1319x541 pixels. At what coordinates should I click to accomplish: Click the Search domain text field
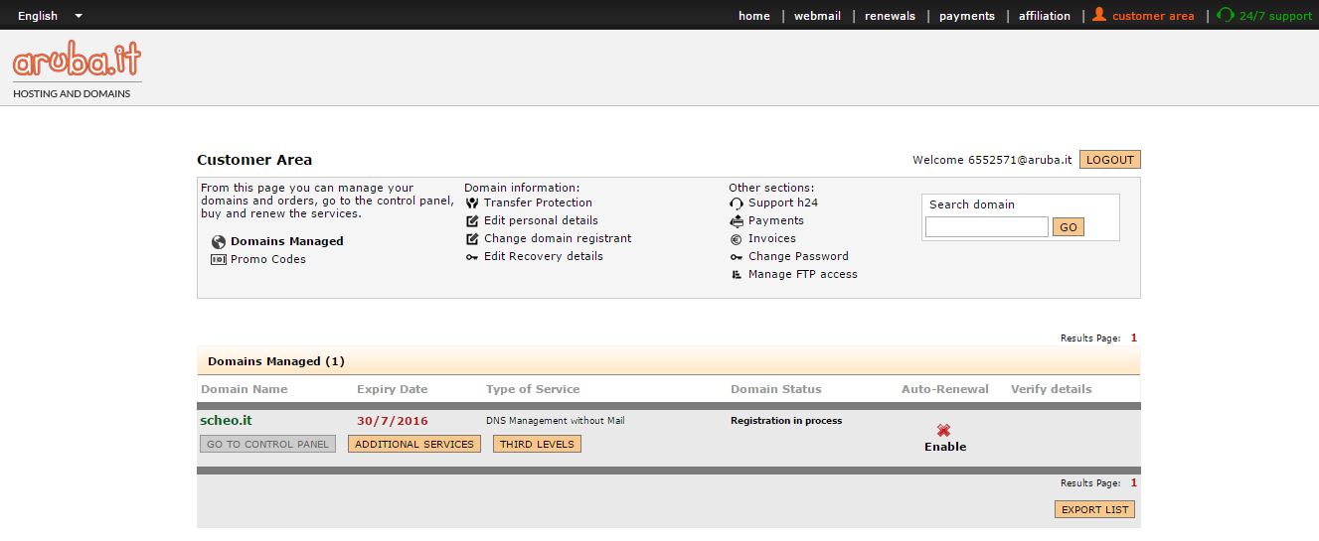(x=986, y=227)
